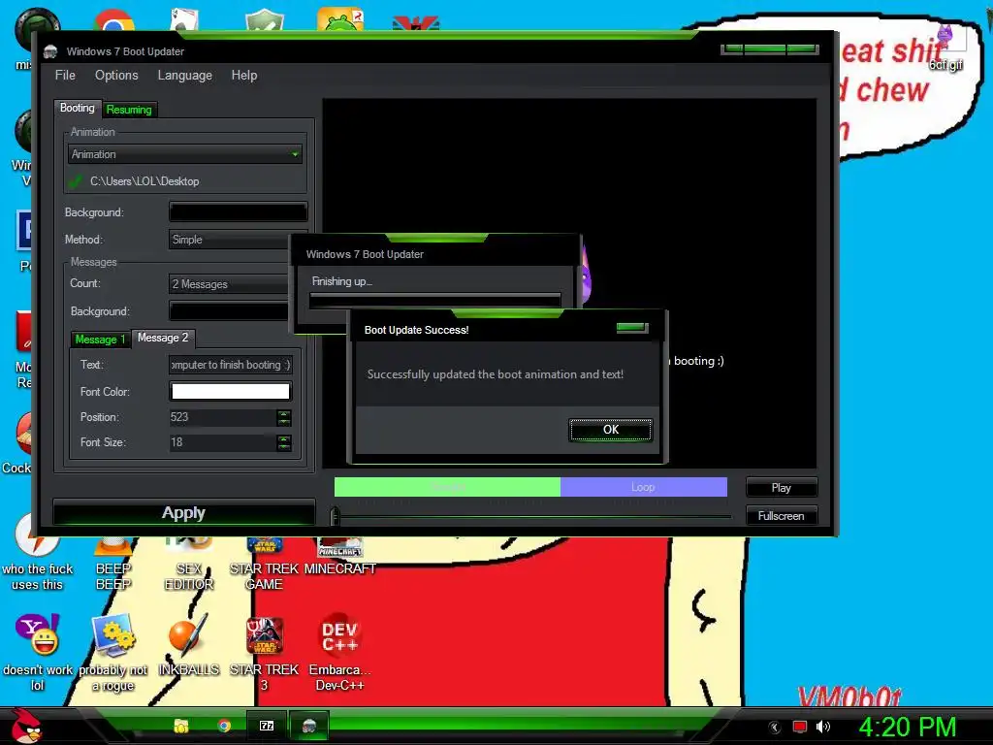Open the Count dropdown showing 2 Messages

(x=229, y=284)
